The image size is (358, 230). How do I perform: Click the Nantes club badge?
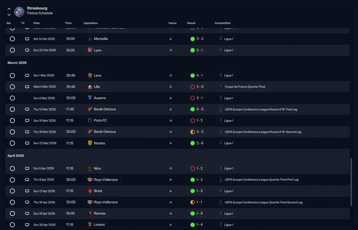coord(90,143)
